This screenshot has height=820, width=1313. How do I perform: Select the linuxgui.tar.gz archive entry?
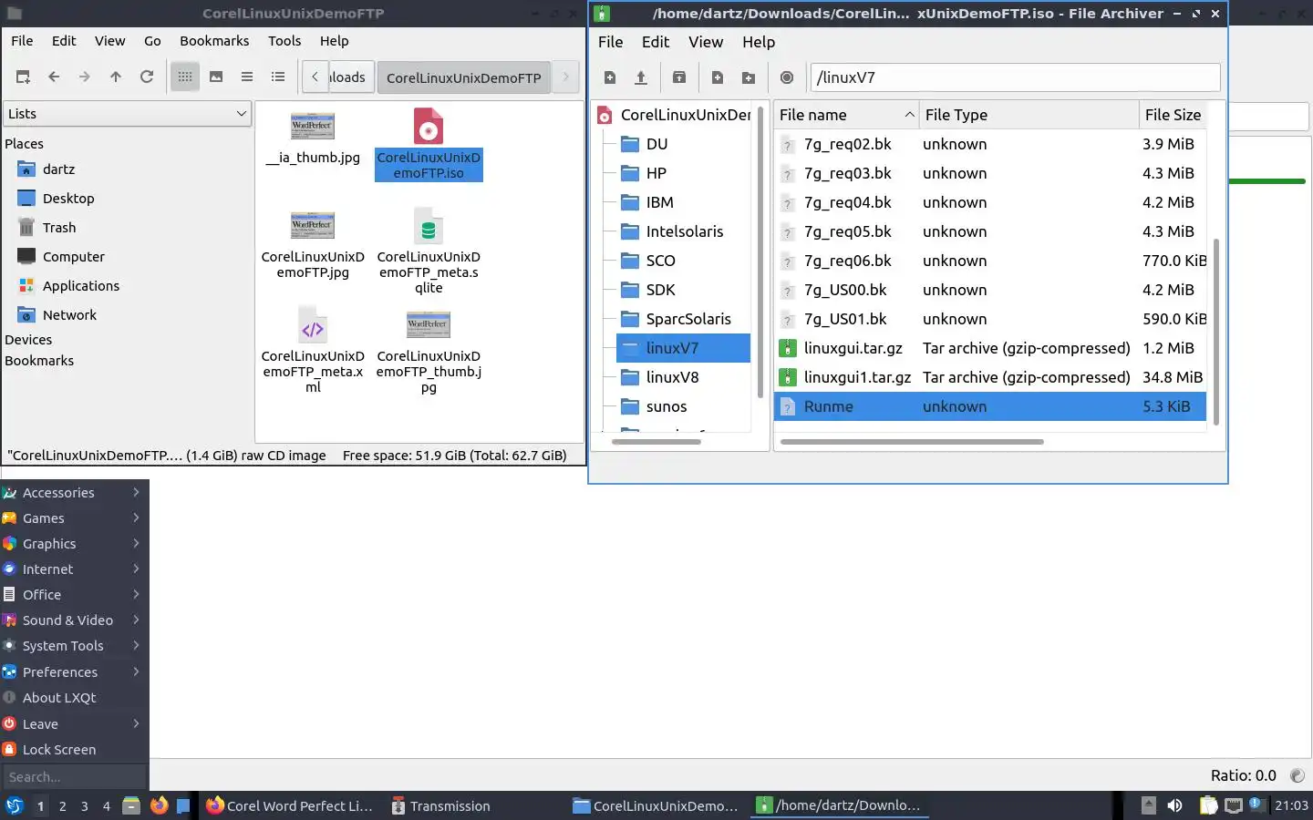(990, 348)
